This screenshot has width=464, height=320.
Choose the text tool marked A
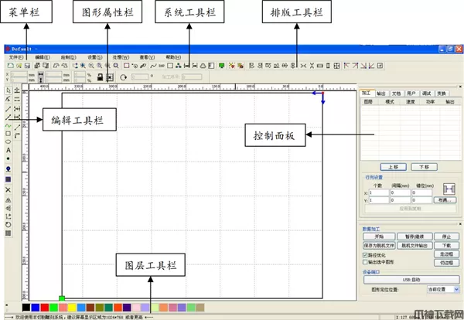click(x=8, y=149)
